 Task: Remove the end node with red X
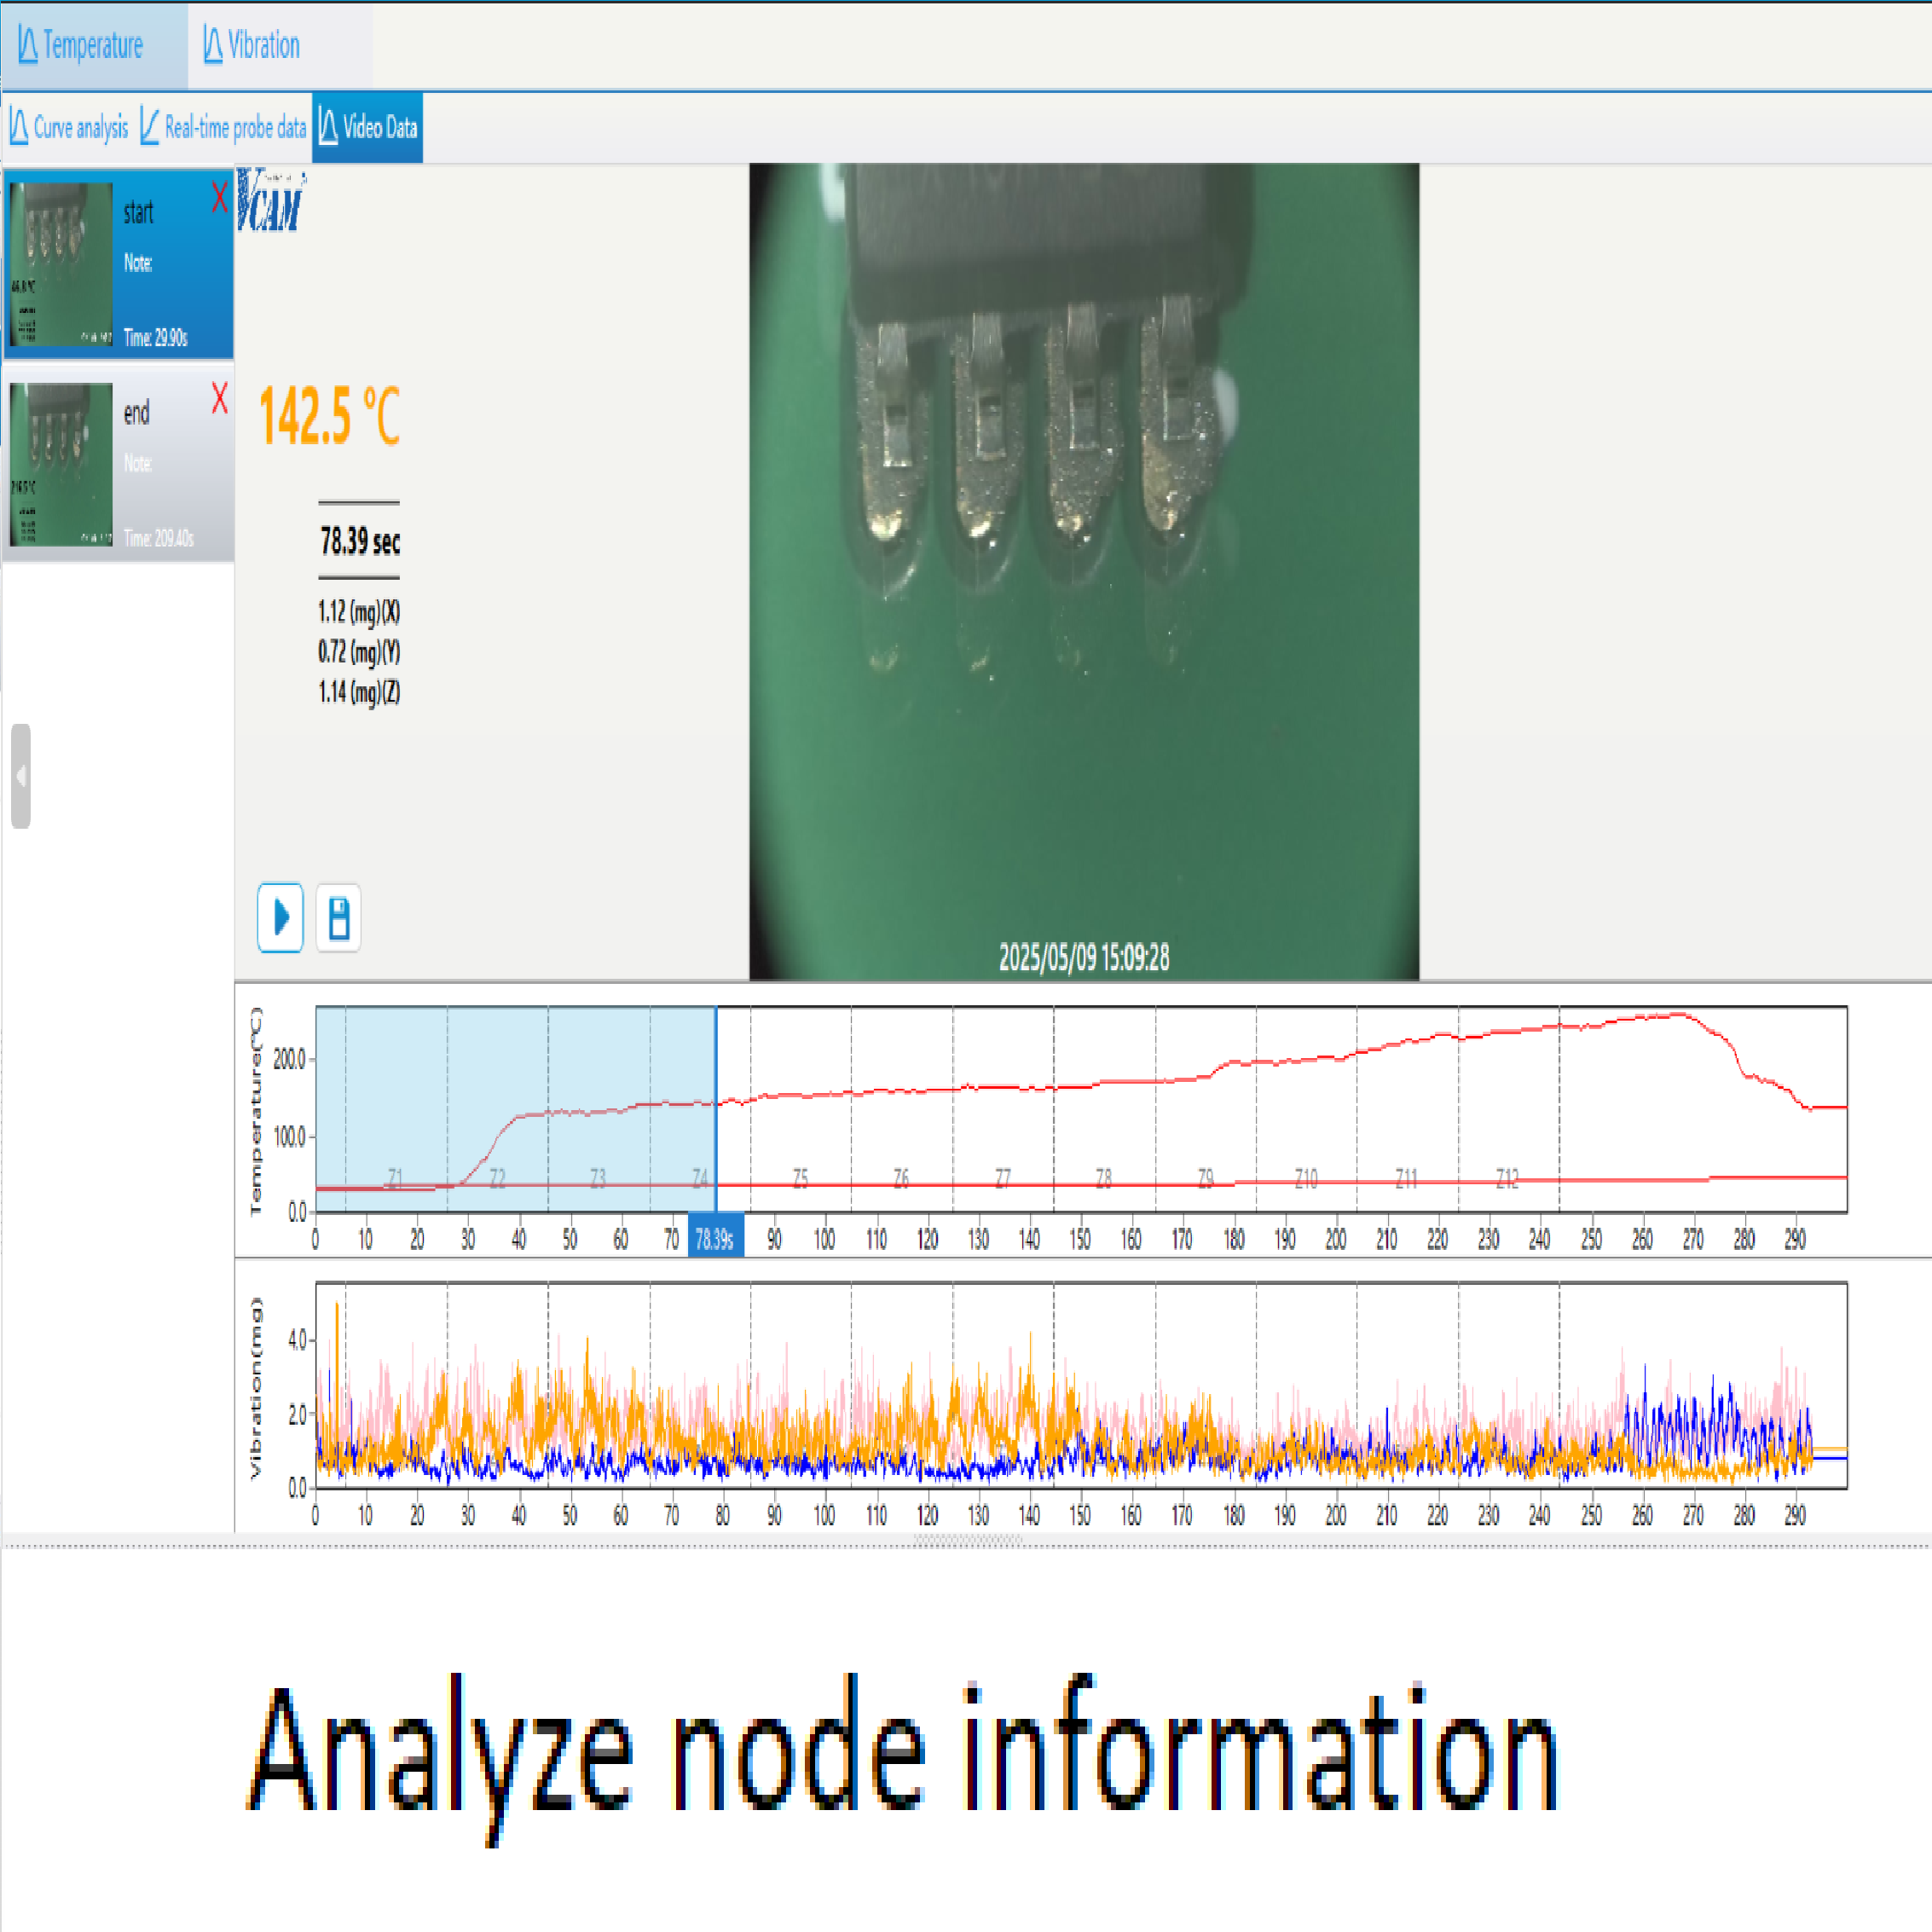pyautogui.click(x=220, y=398)
